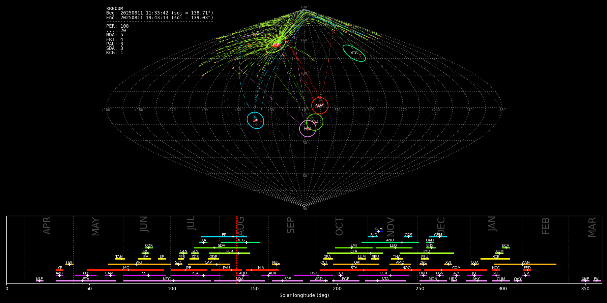Click the LEO shower bar in the timeline
The image size is (607, 303).
[x=394, y=248]
